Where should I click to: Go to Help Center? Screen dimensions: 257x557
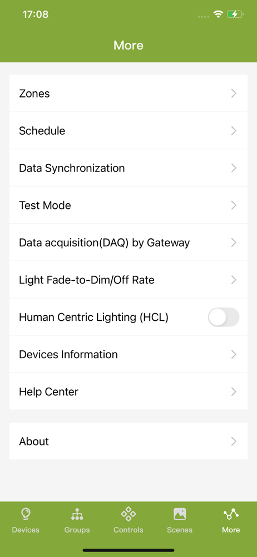[x=128, y=392]
